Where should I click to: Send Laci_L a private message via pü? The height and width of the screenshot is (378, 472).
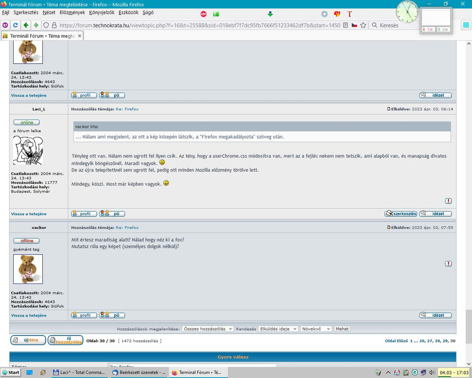(x=112, y=214)
